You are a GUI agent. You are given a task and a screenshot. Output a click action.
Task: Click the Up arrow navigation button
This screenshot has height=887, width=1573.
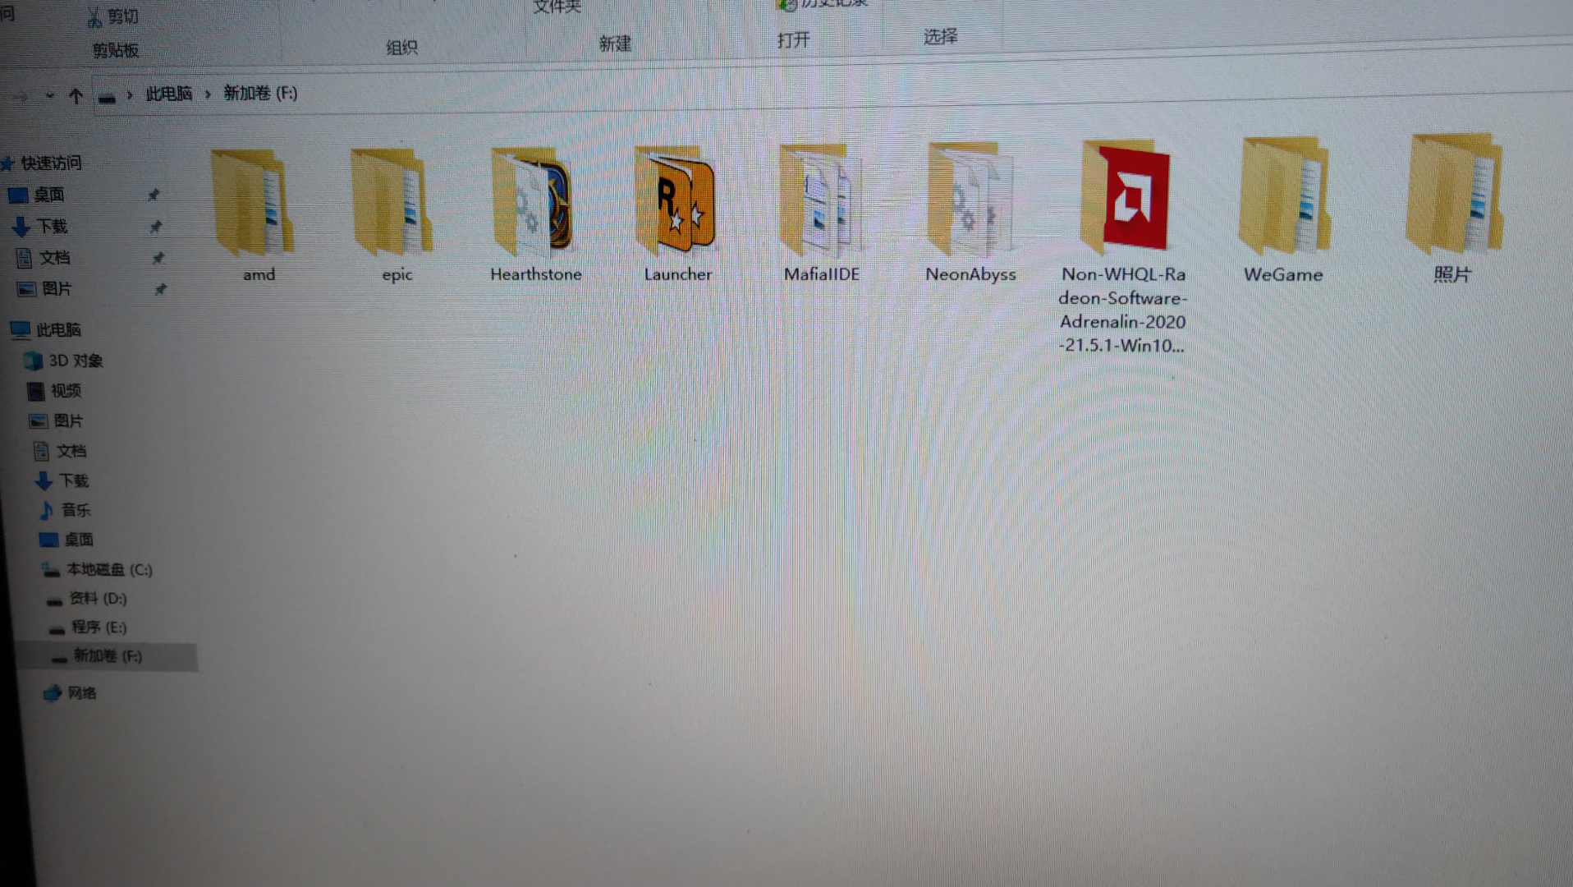(76, 96)
